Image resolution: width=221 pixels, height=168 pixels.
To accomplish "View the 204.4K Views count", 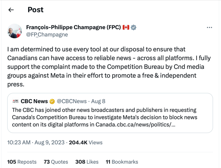I will coord(86,142).
